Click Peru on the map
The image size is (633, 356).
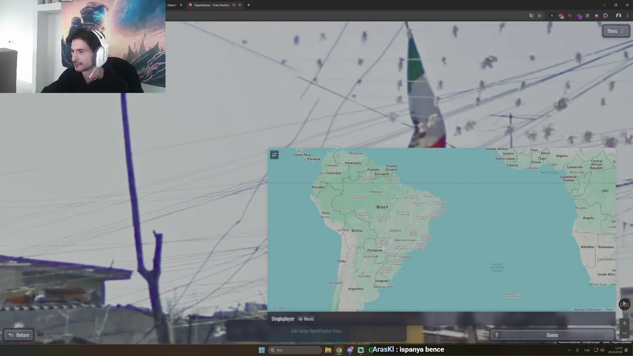click(x=325, y=213)
